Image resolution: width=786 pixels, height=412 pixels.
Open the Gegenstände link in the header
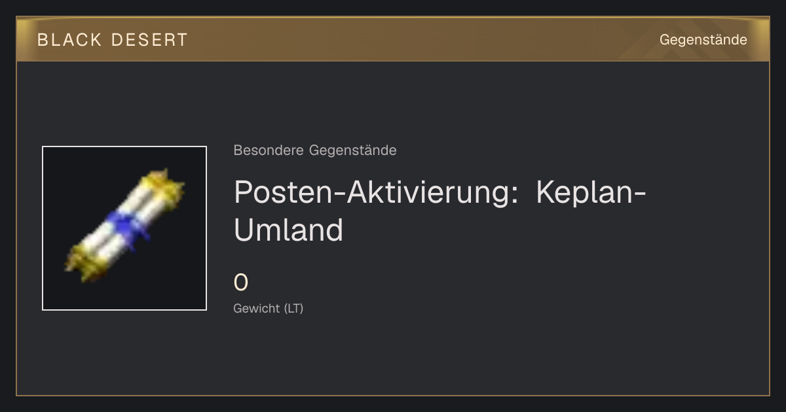click(703, 40)
